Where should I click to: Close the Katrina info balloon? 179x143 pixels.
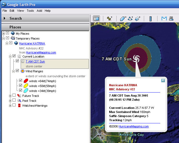tap(163, 81)
